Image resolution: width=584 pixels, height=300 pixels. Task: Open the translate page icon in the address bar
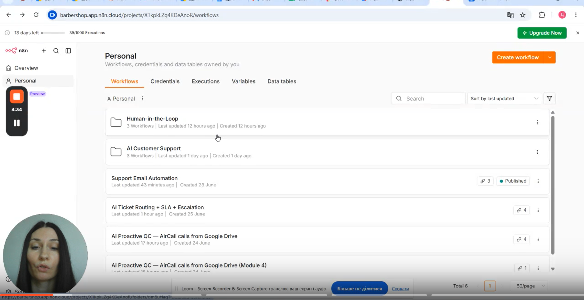[510, 15]
